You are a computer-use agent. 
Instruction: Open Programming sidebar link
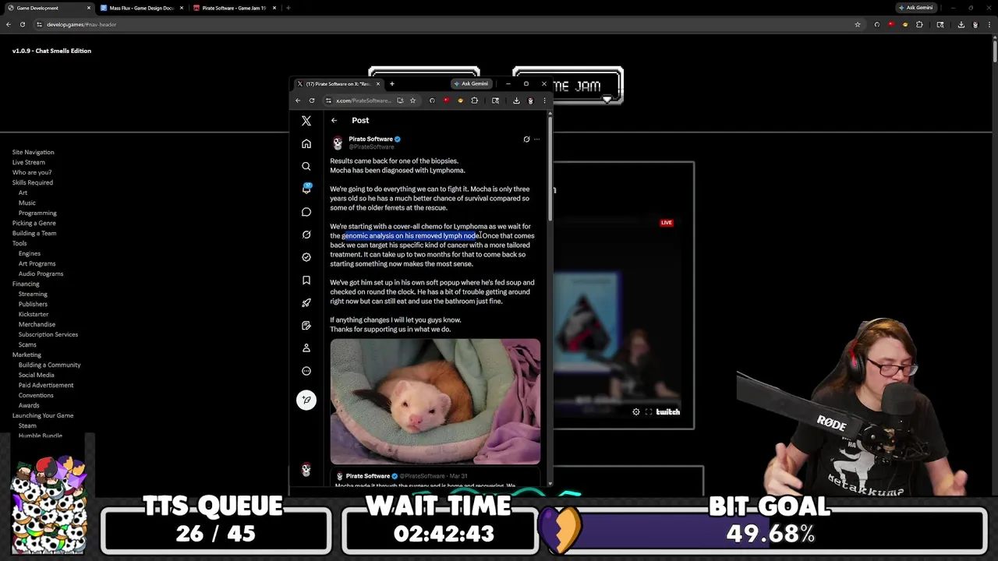click(37, 213)
